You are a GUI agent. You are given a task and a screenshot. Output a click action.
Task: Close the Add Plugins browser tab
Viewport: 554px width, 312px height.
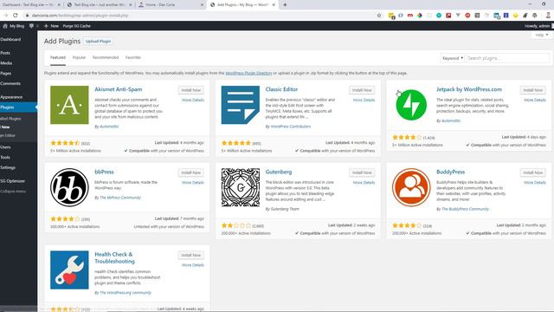click(x=274, y=5)
